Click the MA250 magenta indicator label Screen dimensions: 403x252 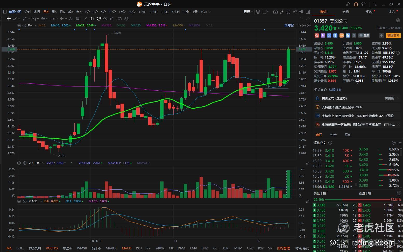(157, 25)
